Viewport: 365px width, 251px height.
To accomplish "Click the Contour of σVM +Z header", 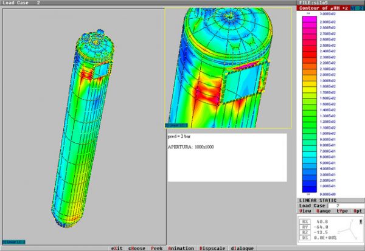I will click(x=324, y=8).
